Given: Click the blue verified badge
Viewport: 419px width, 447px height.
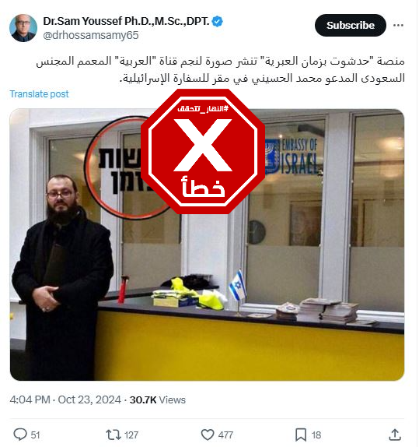Looking at the screenshot, I should tap(218, 21).
